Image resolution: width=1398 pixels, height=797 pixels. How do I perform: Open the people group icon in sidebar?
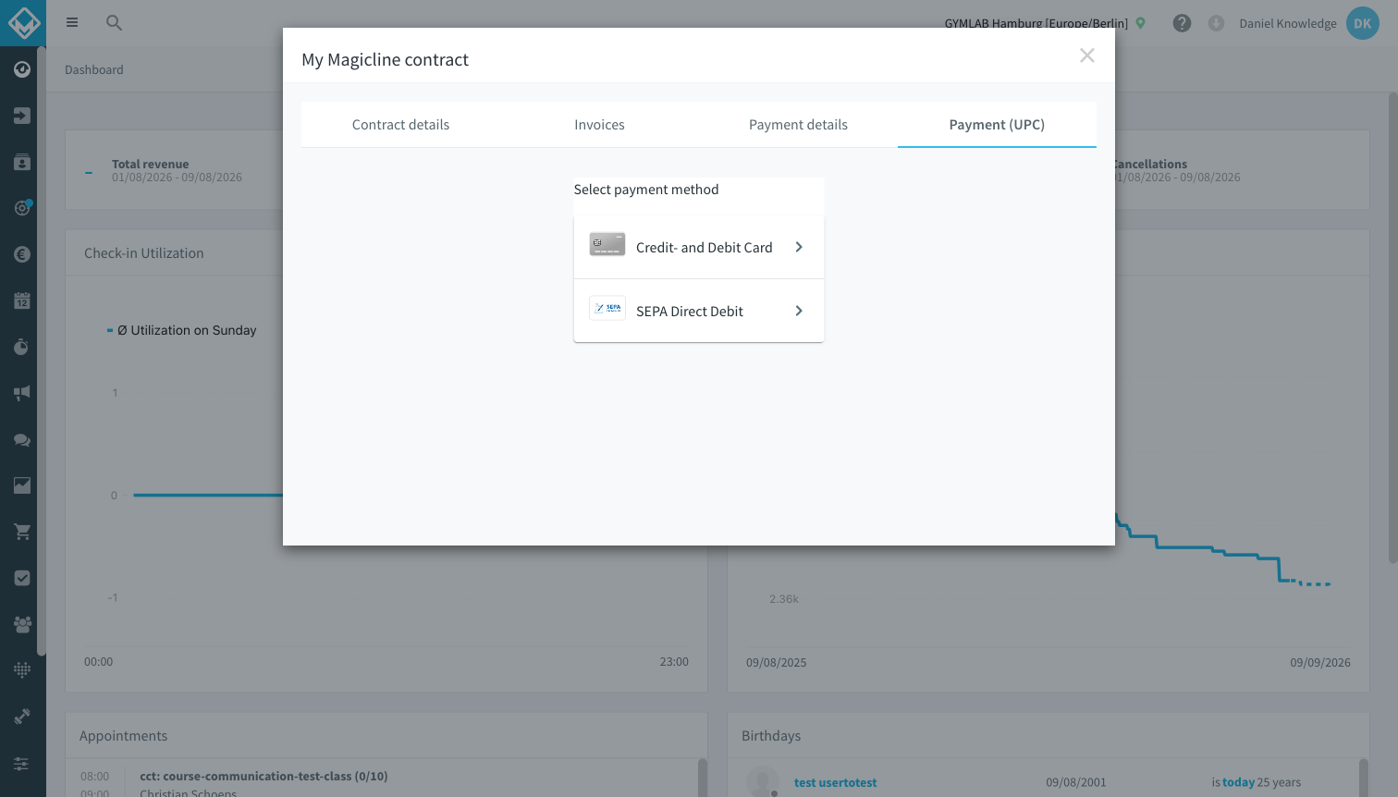tap(22, 624)
